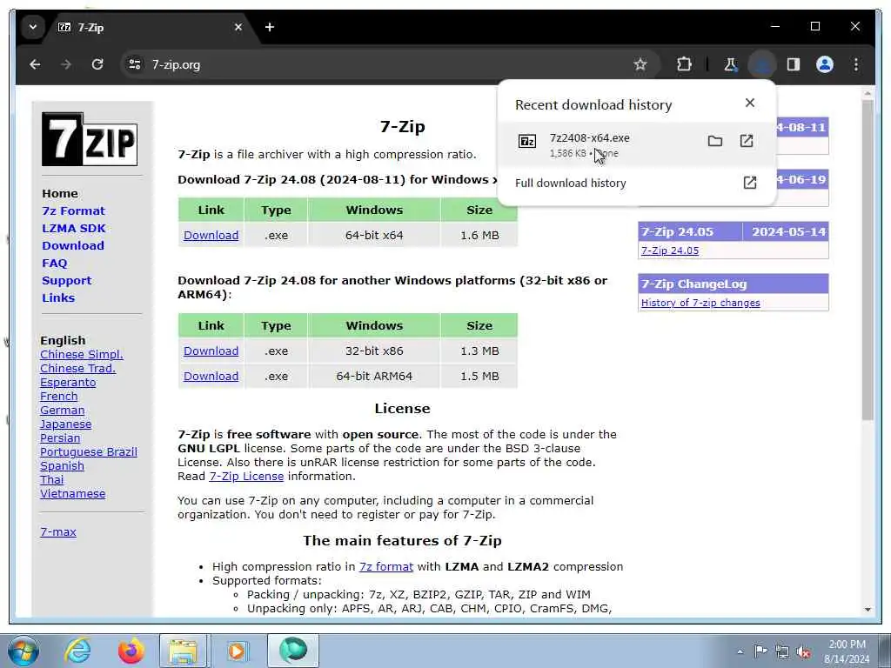Switch language to Esperanto
The image size is (891, 668).
68,383
